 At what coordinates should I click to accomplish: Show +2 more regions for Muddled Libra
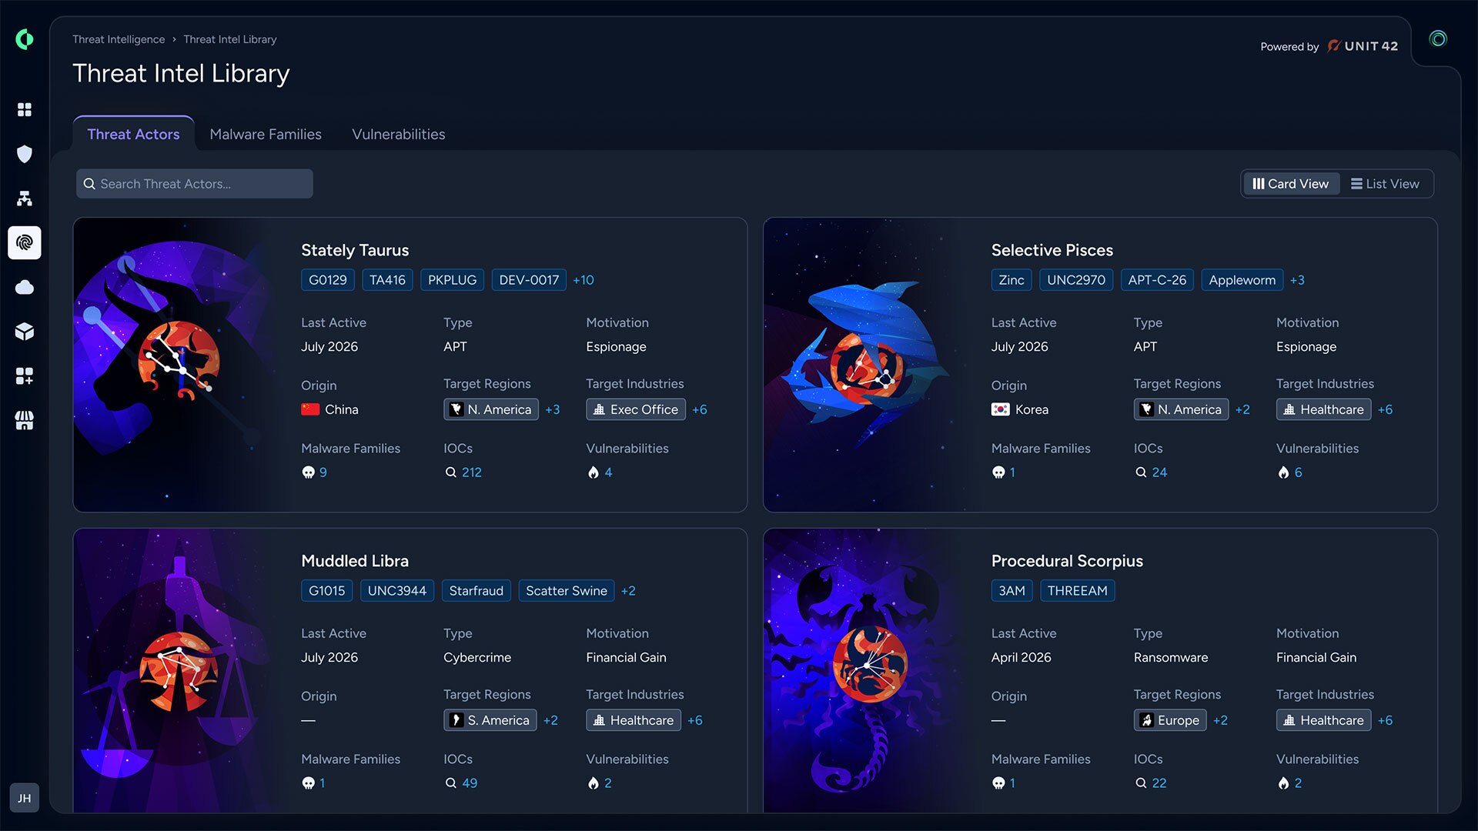pyautogui.click(x=550, y=720)
